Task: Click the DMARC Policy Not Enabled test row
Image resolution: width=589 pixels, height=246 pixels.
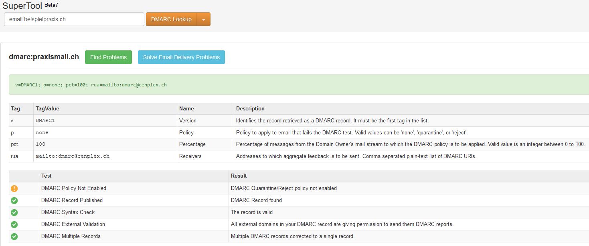Action: [x=74, y=188]
